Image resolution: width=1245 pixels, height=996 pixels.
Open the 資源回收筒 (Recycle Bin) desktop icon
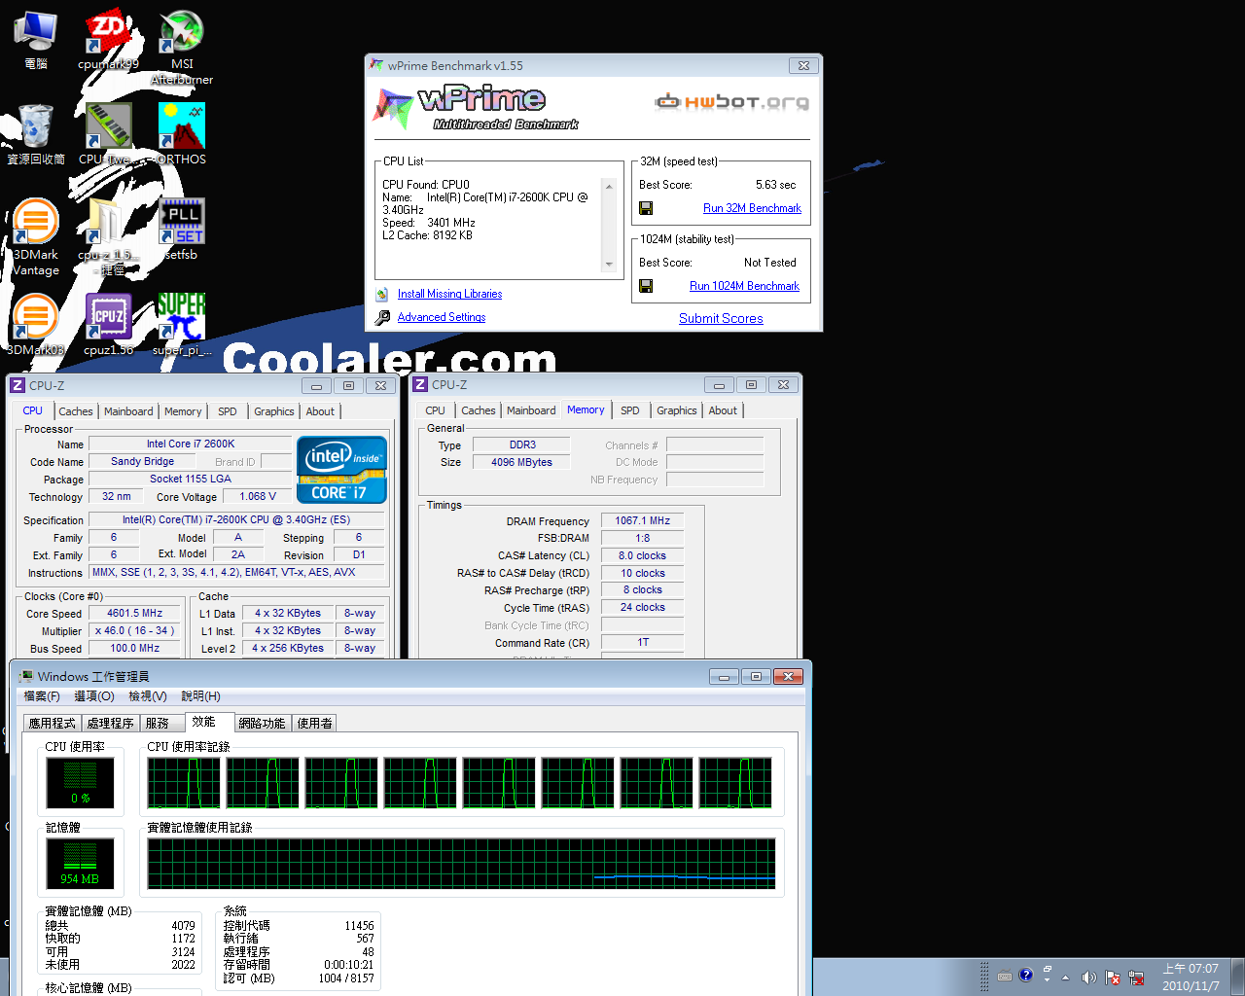[x=36, y=134]
